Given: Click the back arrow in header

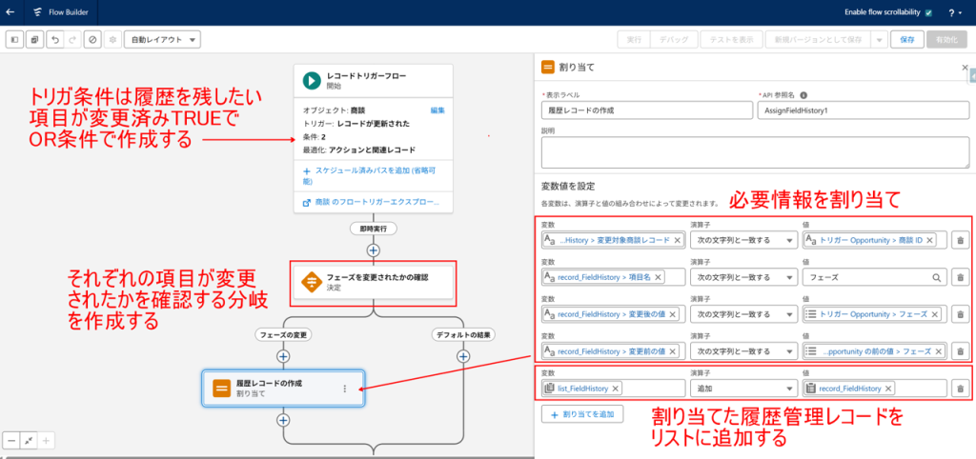Looking at the screenshot, I should coord(10,11).
